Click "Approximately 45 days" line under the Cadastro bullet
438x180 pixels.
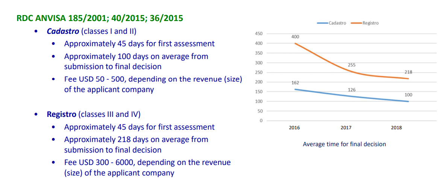tap(139, 44)
